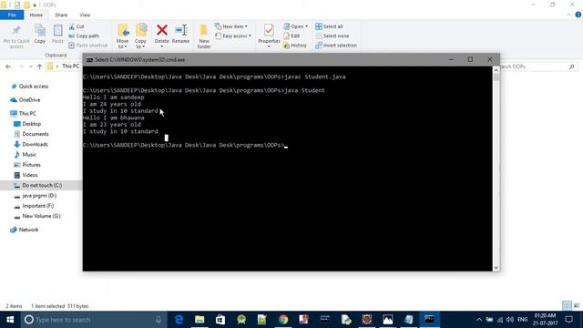The image size is (583, 328).
Task: Open Chrome from taskbar
Action: coord(283,320)
